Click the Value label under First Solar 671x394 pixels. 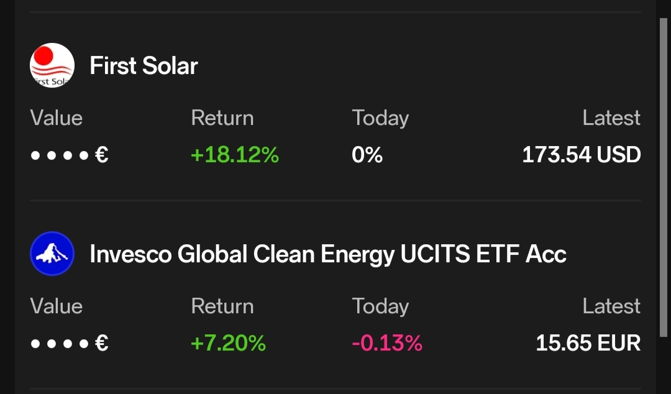(x=56, y=118)
